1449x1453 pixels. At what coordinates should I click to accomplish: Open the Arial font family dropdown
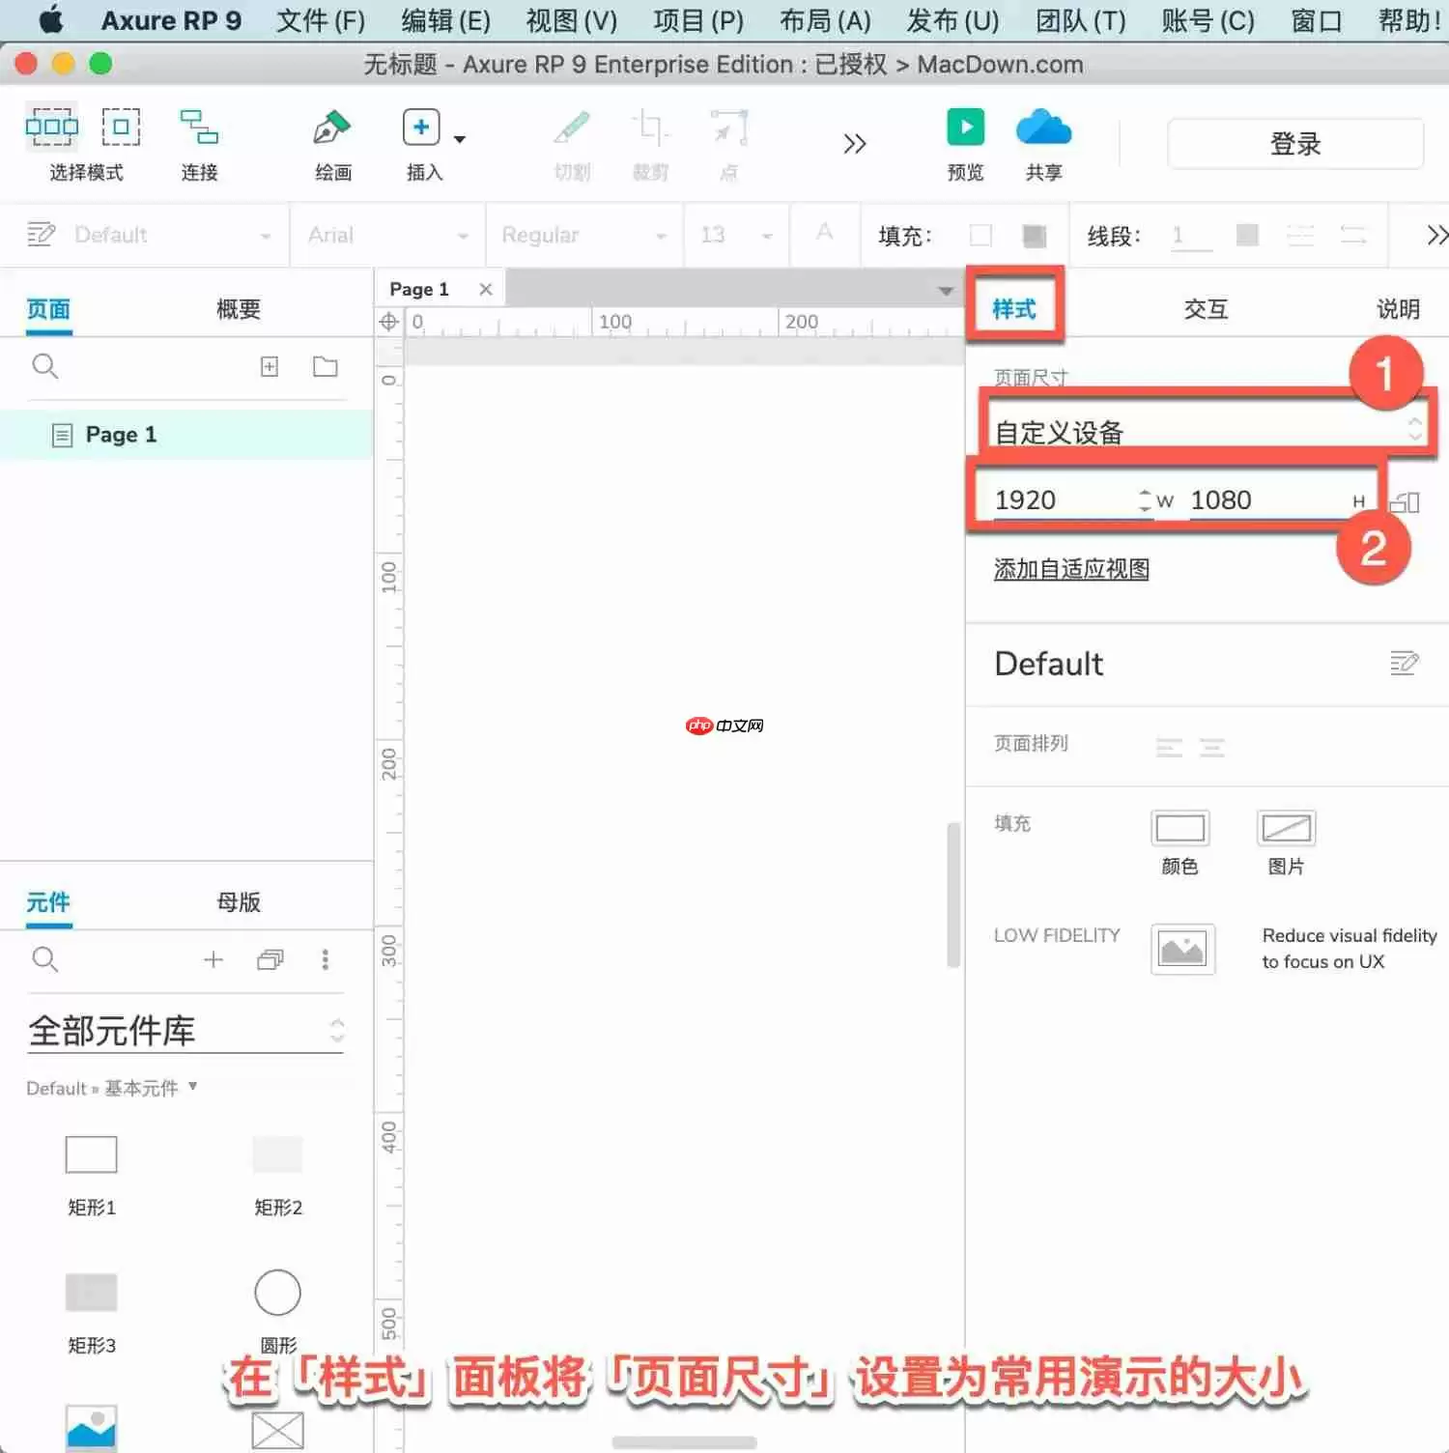click(386, 235)
